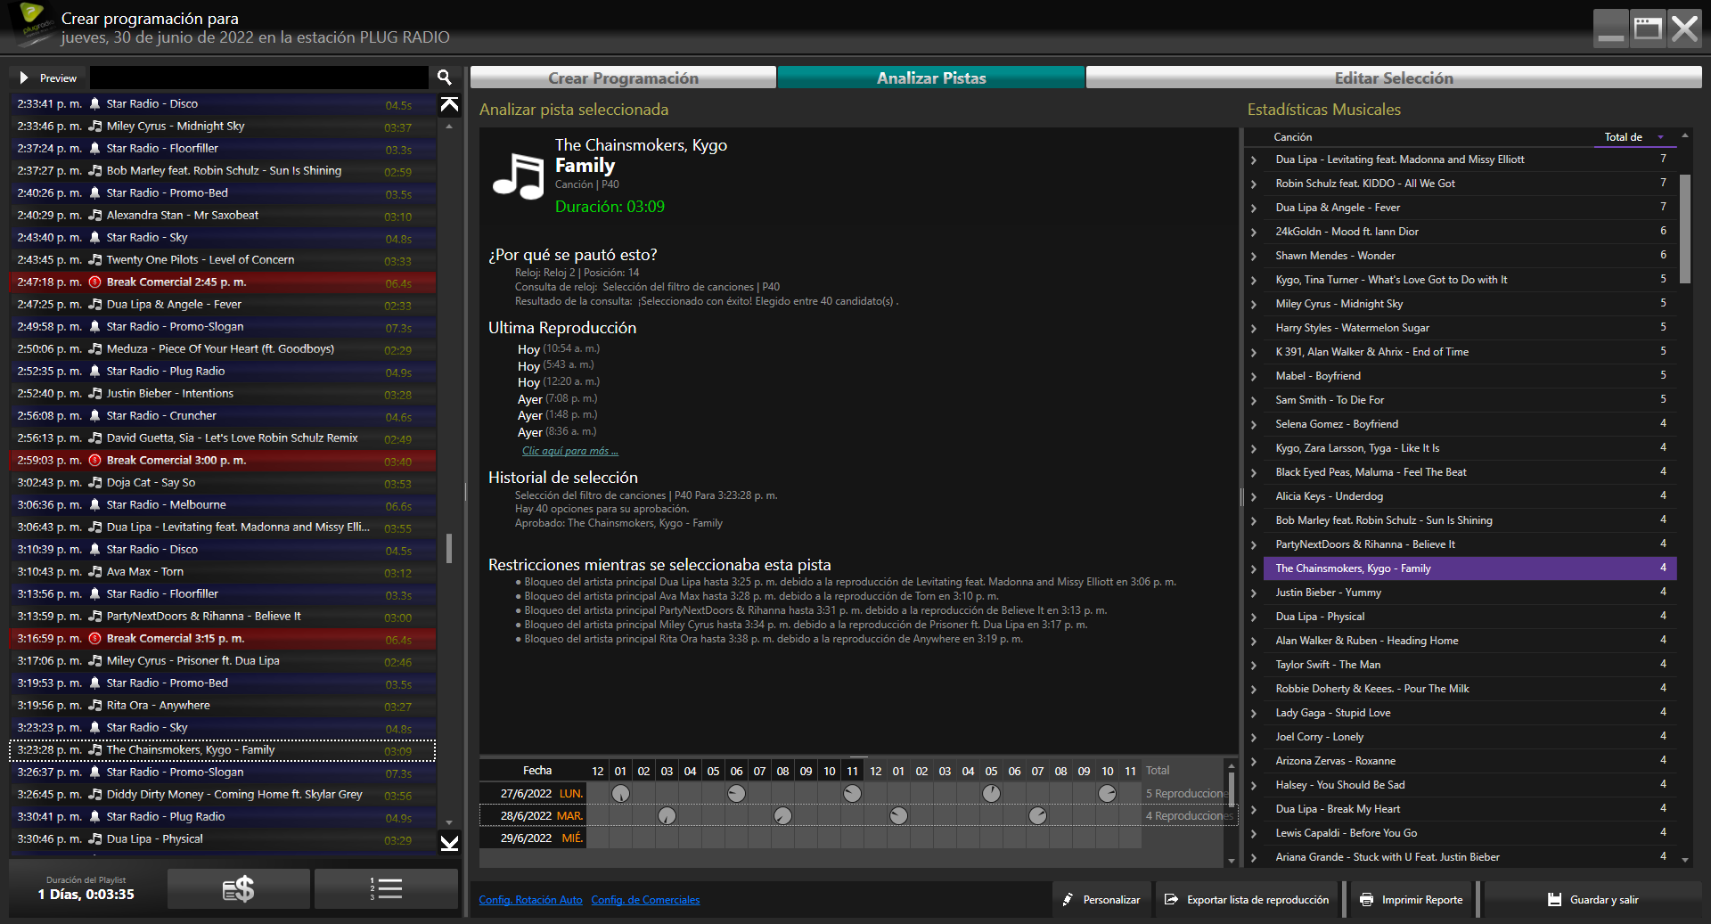The height and width of the screenshot is (924, 1711).
Task: Expand the 24kGoldn - Mood ft. Iann Dior row
Action: click(x=1254, y=233)
